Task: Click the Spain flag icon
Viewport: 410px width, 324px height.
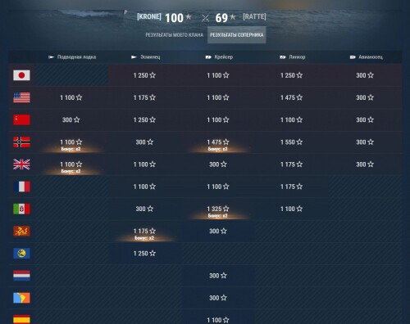Action: tap(21, 319)
